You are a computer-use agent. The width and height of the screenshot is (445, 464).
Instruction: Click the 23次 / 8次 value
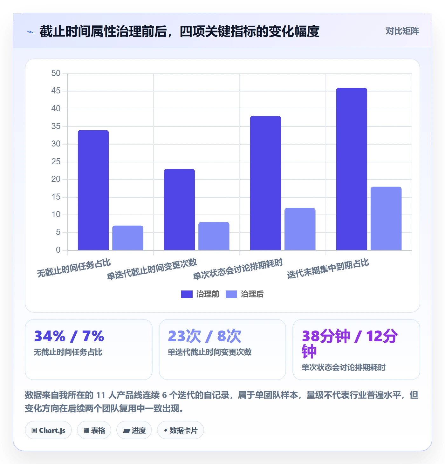(205, 336)
